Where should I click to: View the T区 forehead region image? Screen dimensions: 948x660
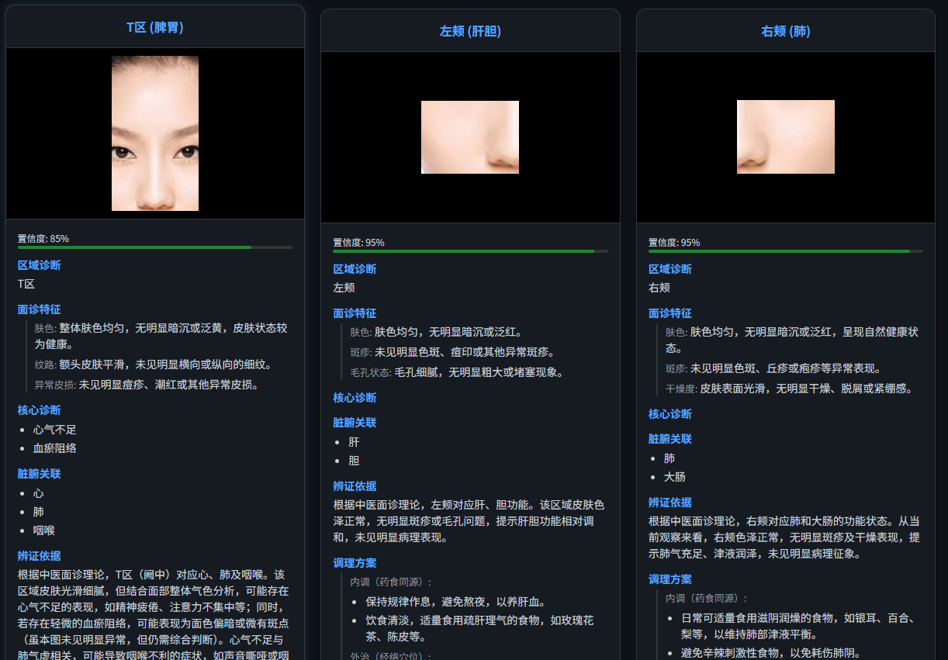pos(154,133)
